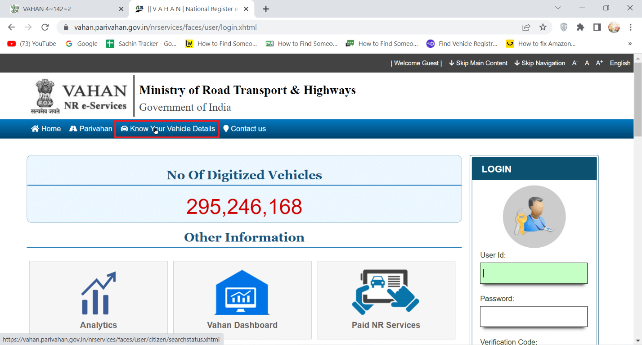Focus the Password input field
The image size is (642, 345).
(x=534, y=317)
